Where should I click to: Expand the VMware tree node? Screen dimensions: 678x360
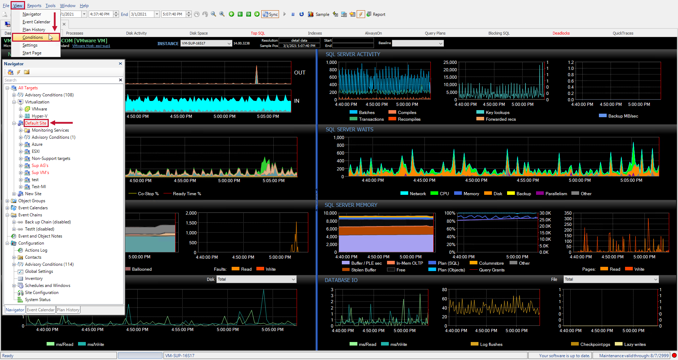click(20, 109)
